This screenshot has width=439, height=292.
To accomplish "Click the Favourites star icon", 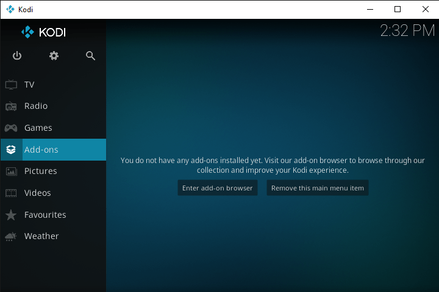I will (11, 215).
